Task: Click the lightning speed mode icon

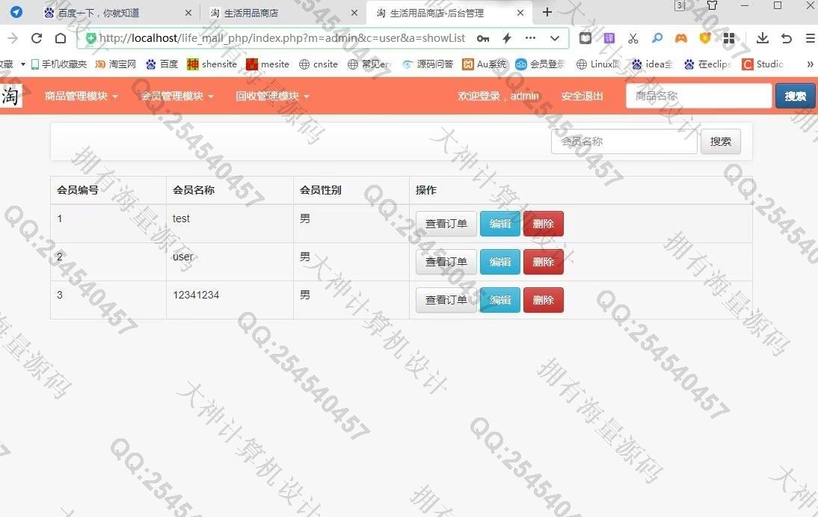Action: click(506, 38)
